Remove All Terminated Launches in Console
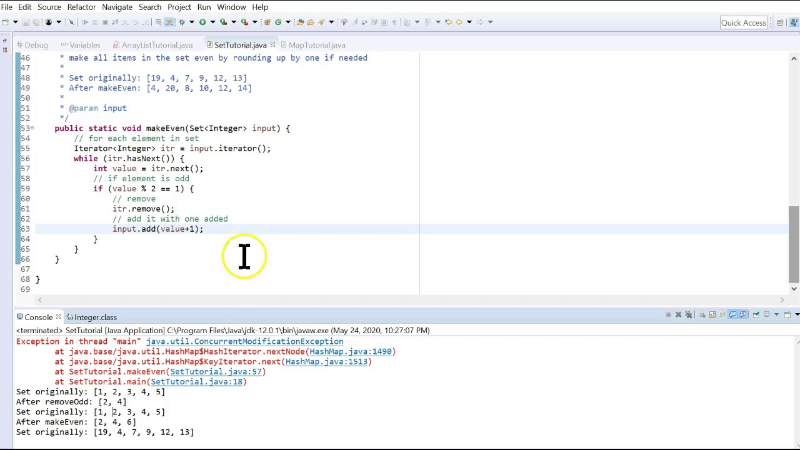The width and height of the screenshot is (800, 450). coord(688,314)
